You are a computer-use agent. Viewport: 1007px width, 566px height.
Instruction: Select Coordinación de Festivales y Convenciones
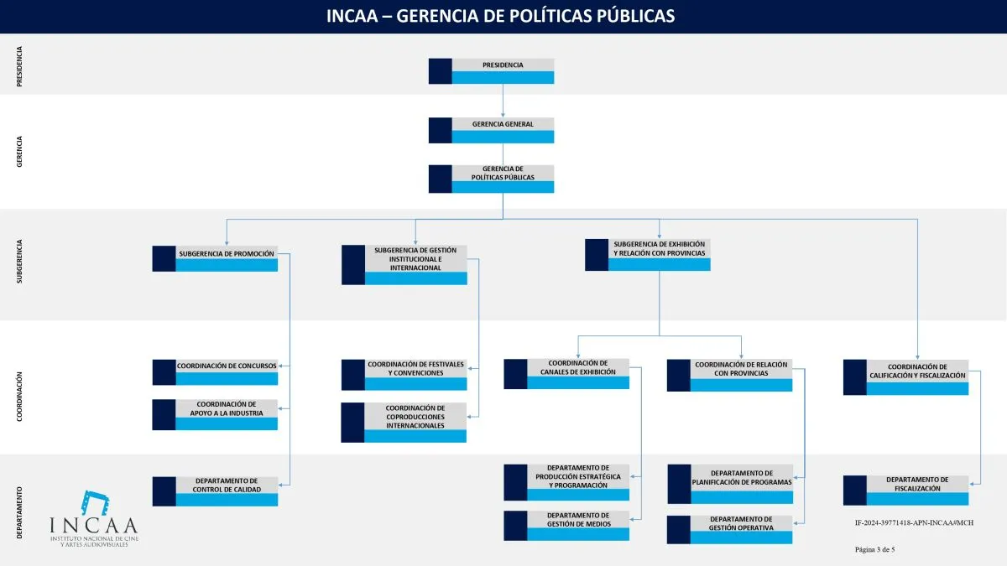click(x=404, y=375)
